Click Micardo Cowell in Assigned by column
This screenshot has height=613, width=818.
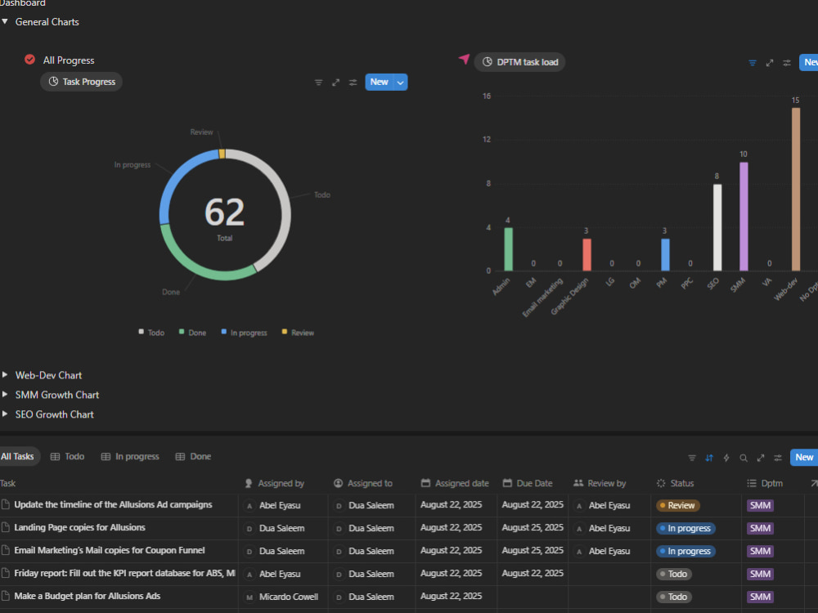pyautogui.click(x=289, y=597)
